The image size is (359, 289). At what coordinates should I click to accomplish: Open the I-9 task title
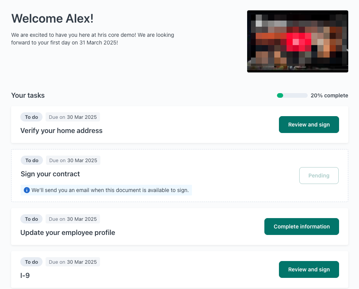point(25,275)
